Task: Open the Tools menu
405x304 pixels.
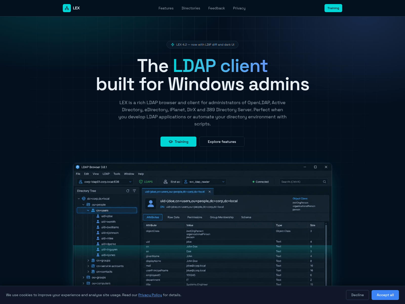Action: click(117, 174)
